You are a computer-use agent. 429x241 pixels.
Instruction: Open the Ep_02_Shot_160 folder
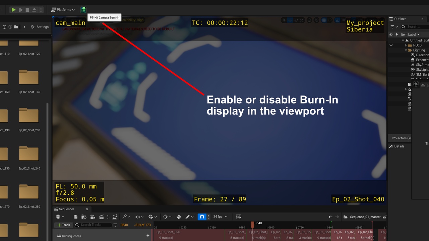point(29,81)
